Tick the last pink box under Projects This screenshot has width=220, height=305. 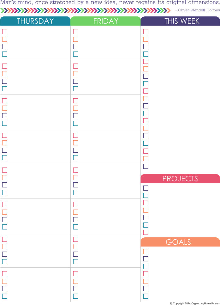click(146, 232)
